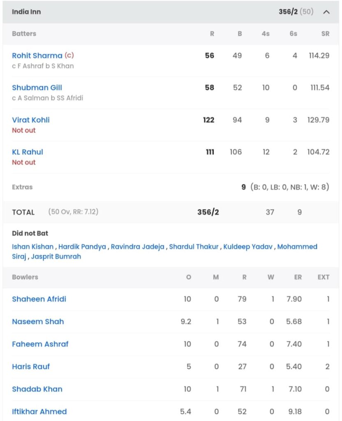Open Ravindra Jadeja player link
The height and width of the screenshot is (421, 342).
[x=137, y=247]
